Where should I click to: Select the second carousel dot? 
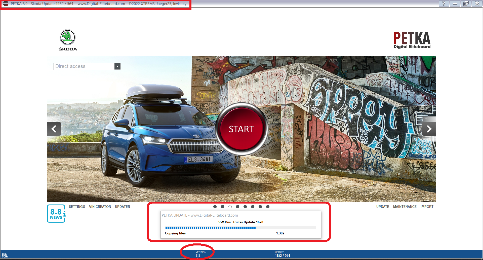click(222, 207)
